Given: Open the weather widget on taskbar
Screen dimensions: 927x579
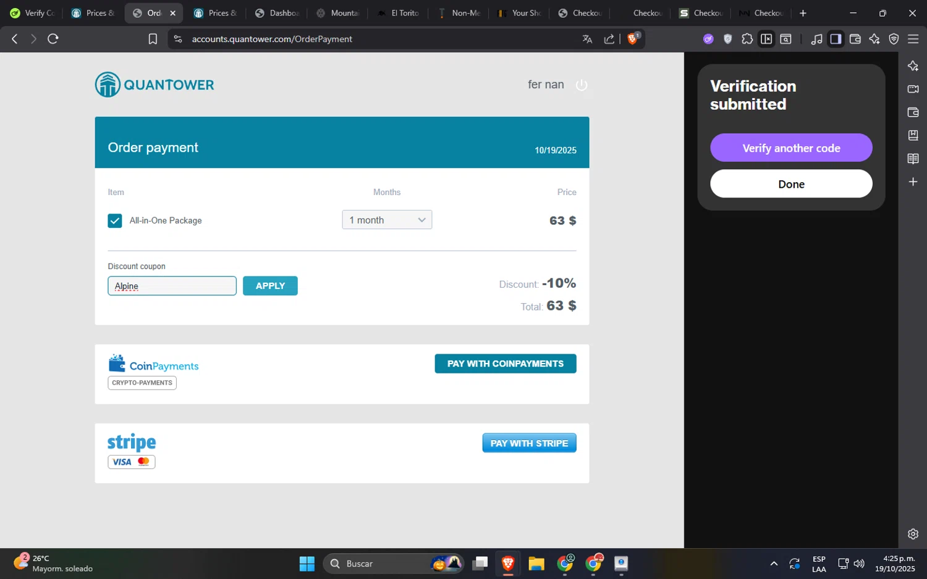Looking at the screenshot, I should point(53,564).
